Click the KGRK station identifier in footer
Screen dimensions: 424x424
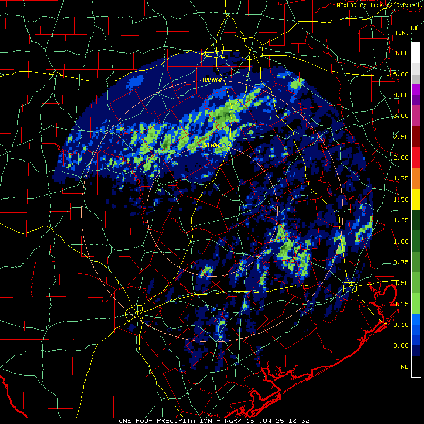click(234, 421)
